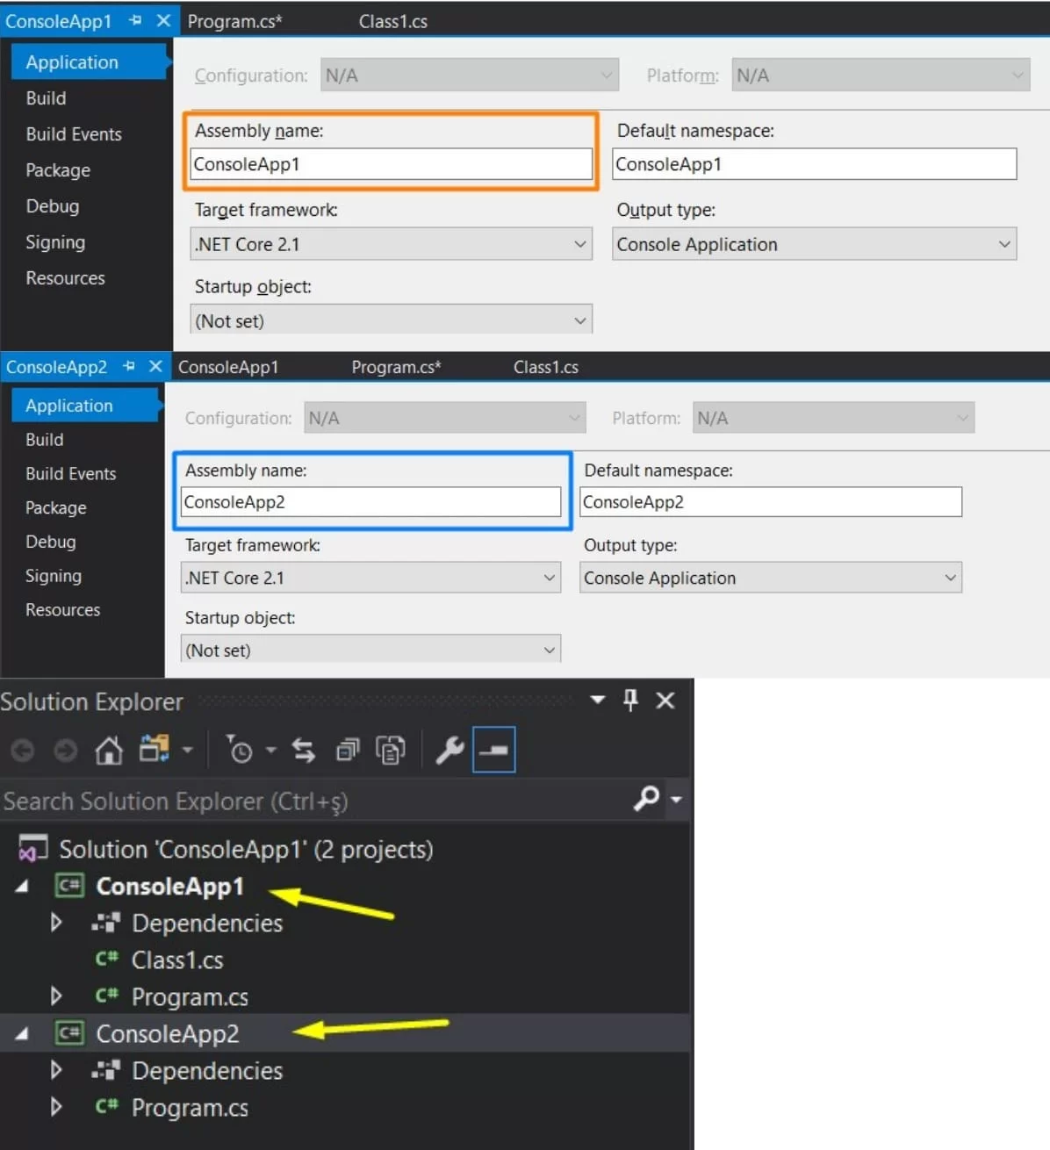Screen dimensions: 1050x1150
Task: Click the Home icon in Solution Explorer
Action: tap(109, 751)
